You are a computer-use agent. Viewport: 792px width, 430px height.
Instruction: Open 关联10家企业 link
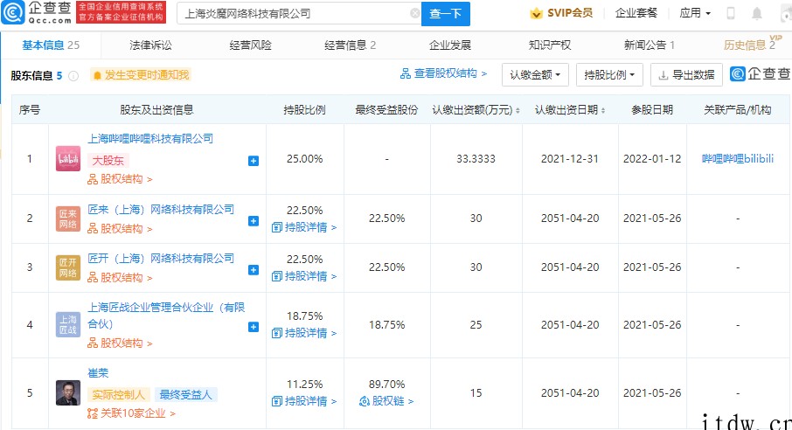click(131, 413)
